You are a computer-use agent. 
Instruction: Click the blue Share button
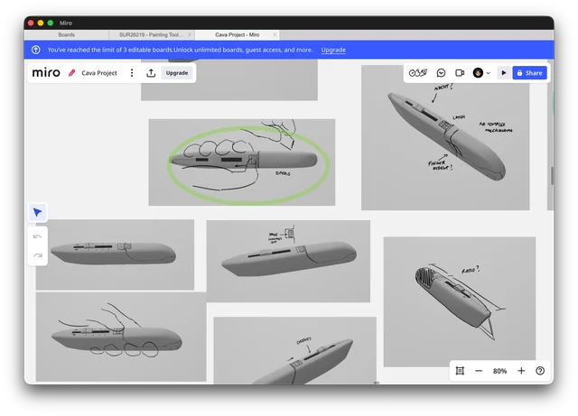tap(529, 73)
